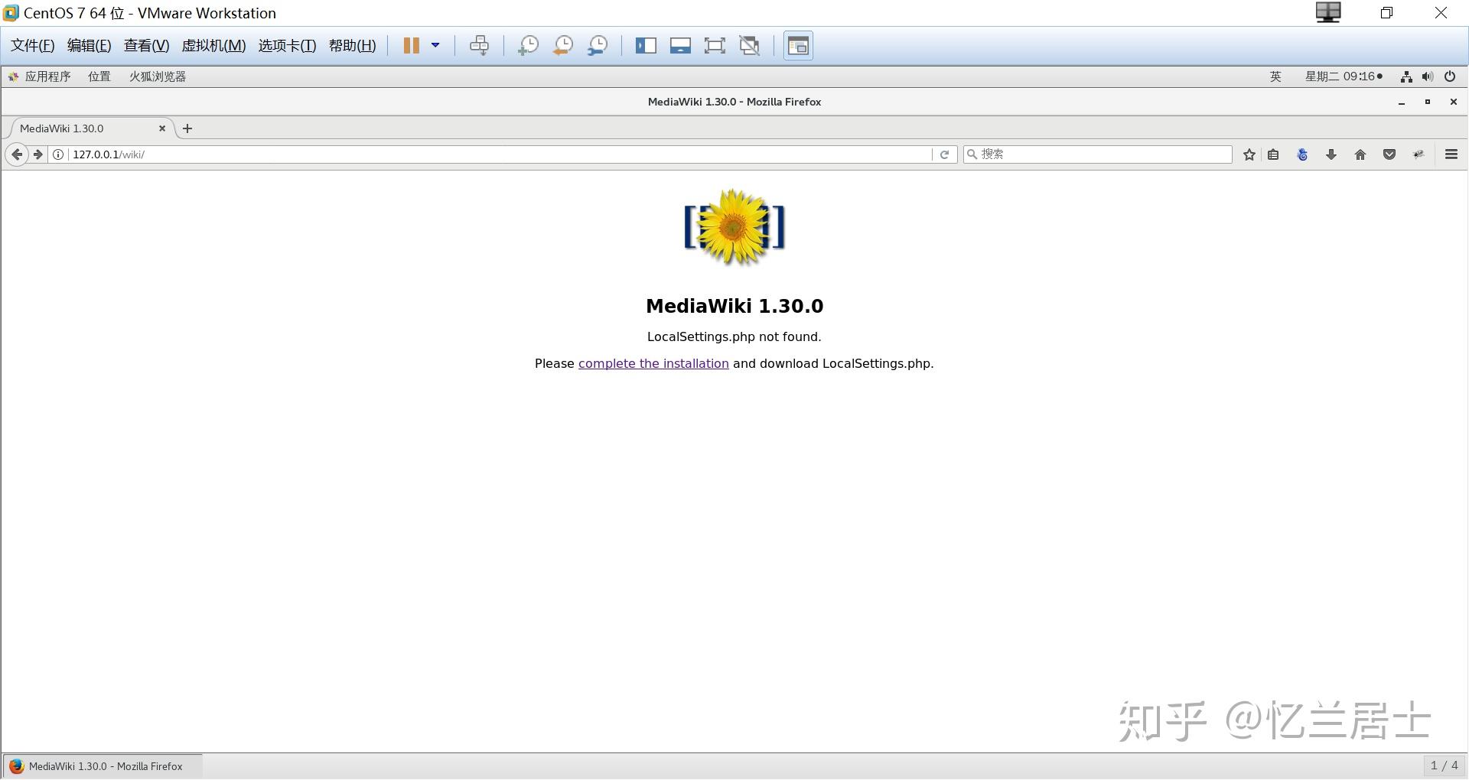Reload the current page
The height and width of the screenshot is (780, 1469).
(945, 154)
